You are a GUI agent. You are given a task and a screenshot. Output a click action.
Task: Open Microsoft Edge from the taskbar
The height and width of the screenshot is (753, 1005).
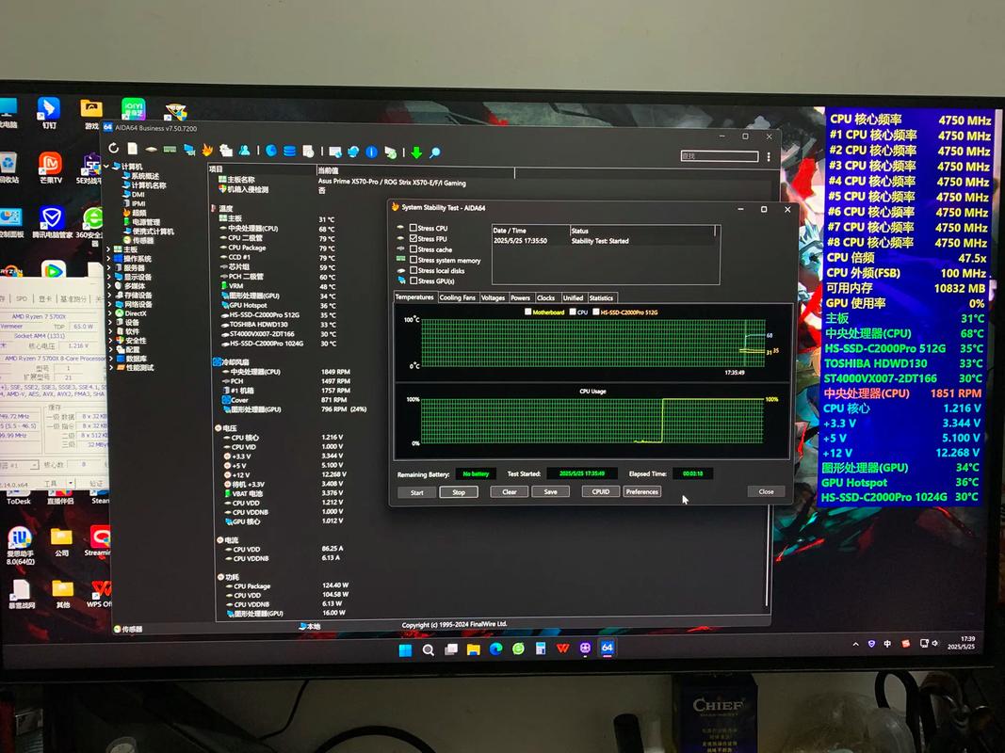[x=496, y=649]
